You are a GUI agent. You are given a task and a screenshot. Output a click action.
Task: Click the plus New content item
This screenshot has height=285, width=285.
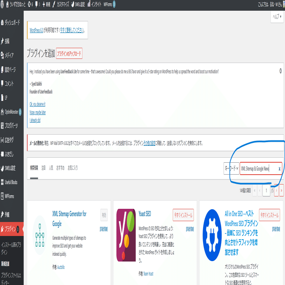[47, 5]
